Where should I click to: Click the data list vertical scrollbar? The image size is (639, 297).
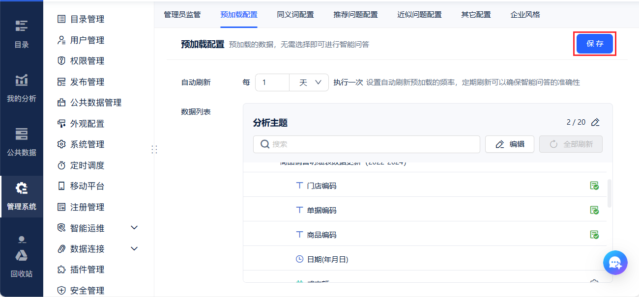tap(610, 193)
